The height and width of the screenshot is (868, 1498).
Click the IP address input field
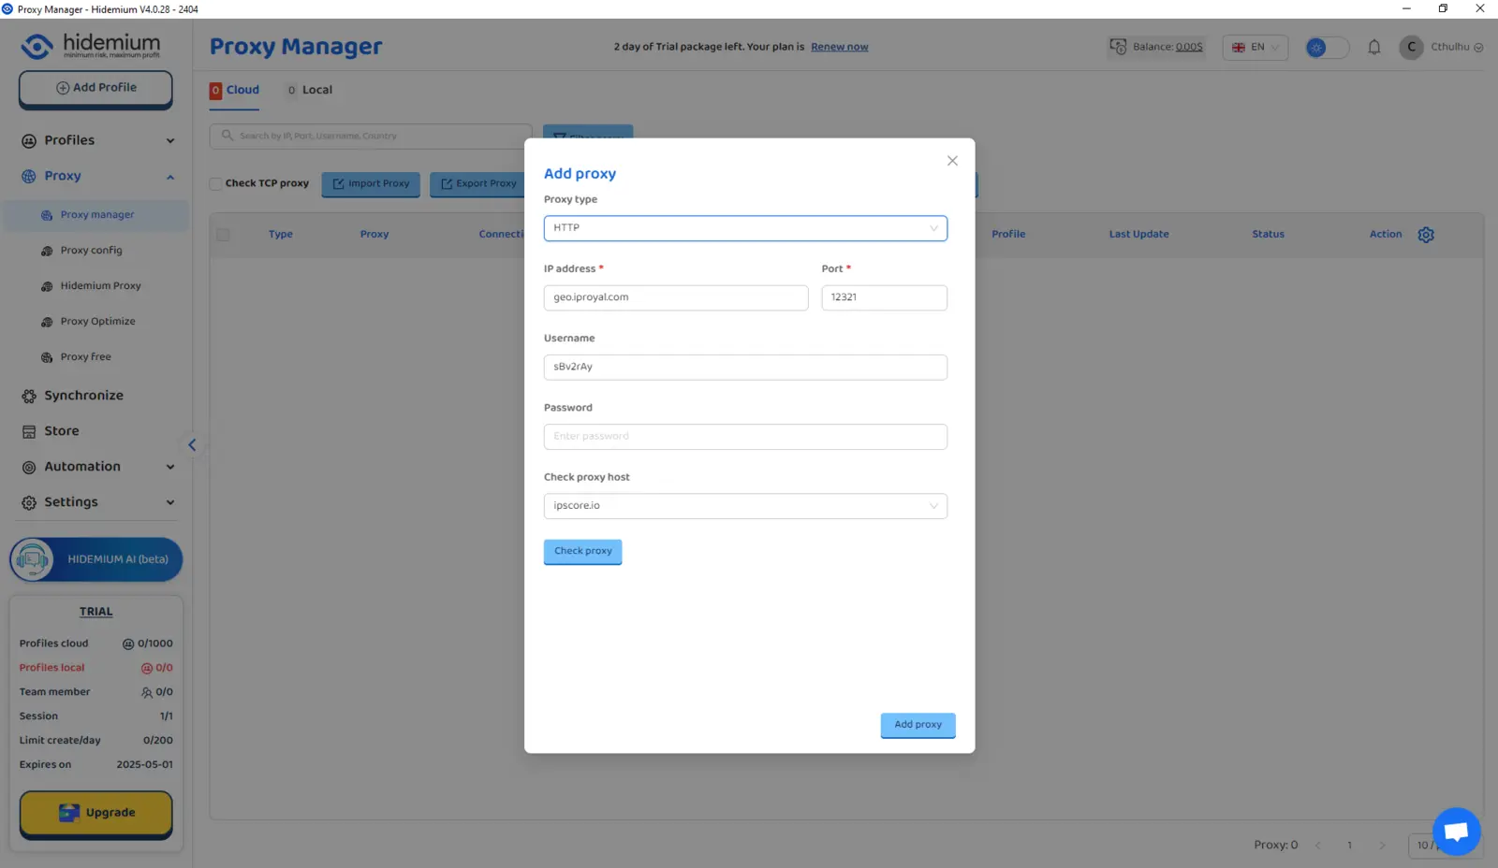tap(676, 297)
